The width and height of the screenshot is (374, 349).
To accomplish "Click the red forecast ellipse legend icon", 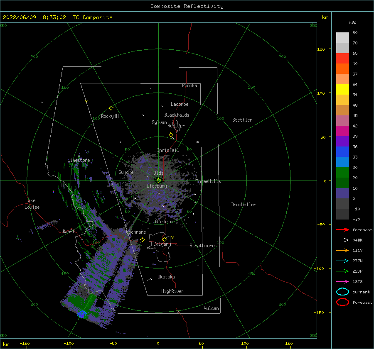I will (342, 302).
